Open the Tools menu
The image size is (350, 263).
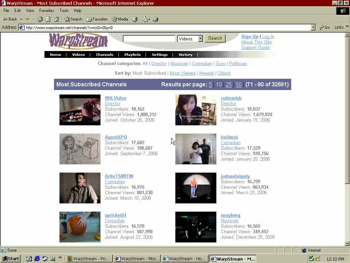point(64,11)
